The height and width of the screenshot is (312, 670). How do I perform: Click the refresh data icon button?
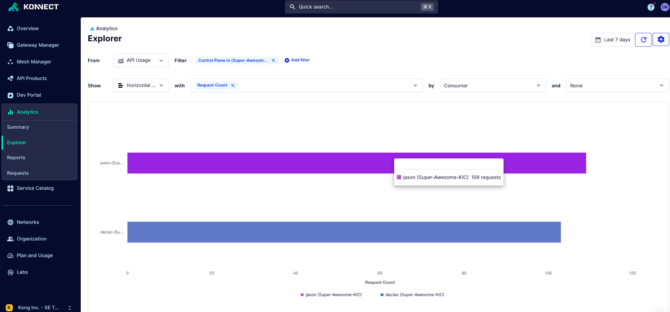[x=643, y=40]
